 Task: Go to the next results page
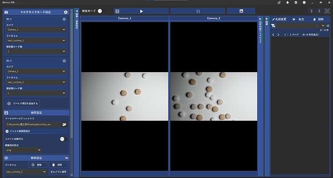tap(278, 35)
